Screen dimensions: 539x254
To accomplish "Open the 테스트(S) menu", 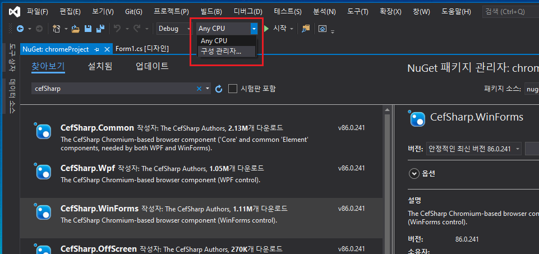I will coord(288,12).
